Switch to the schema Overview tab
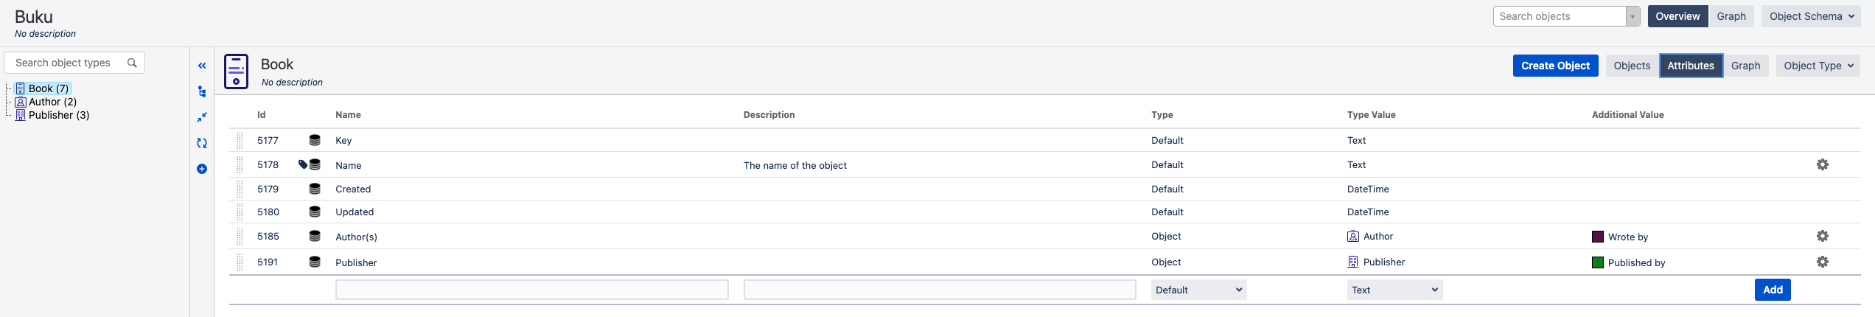The height and width of the screenshot is (317, 1875). tap(1677, 16)
